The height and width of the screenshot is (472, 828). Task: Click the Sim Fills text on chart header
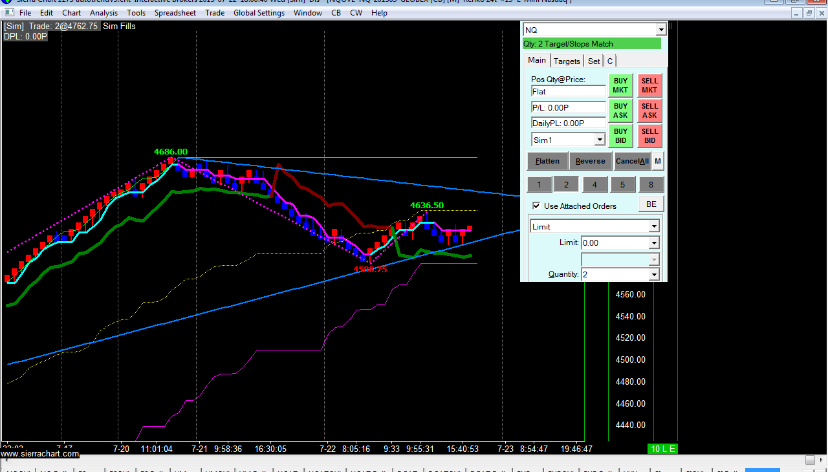tap(119, 27)
